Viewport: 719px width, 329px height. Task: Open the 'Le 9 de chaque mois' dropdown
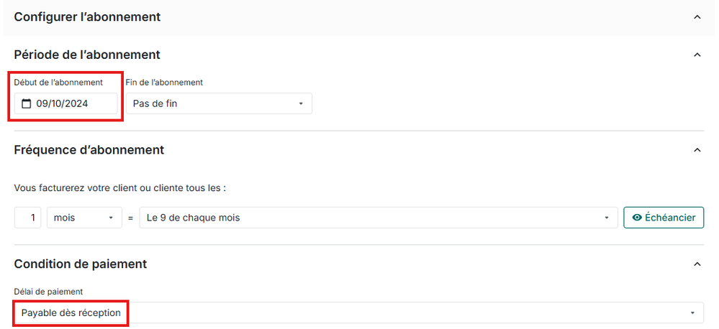pos(378,218)
